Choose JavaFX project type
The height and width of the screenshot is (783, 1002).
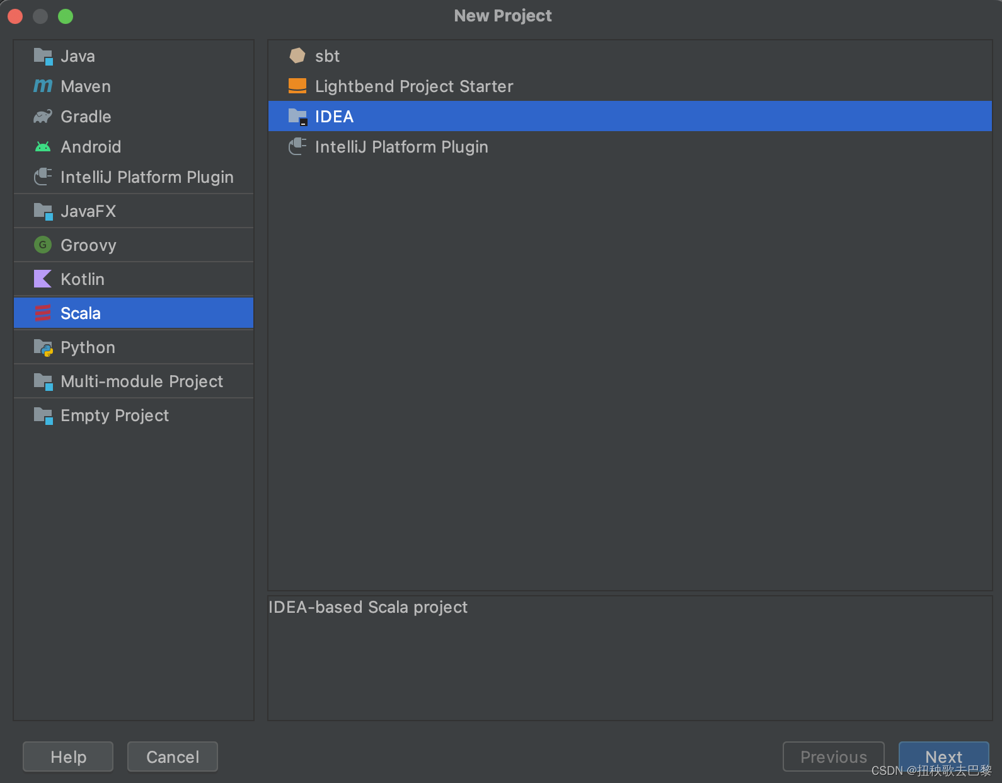click(134, 211)
